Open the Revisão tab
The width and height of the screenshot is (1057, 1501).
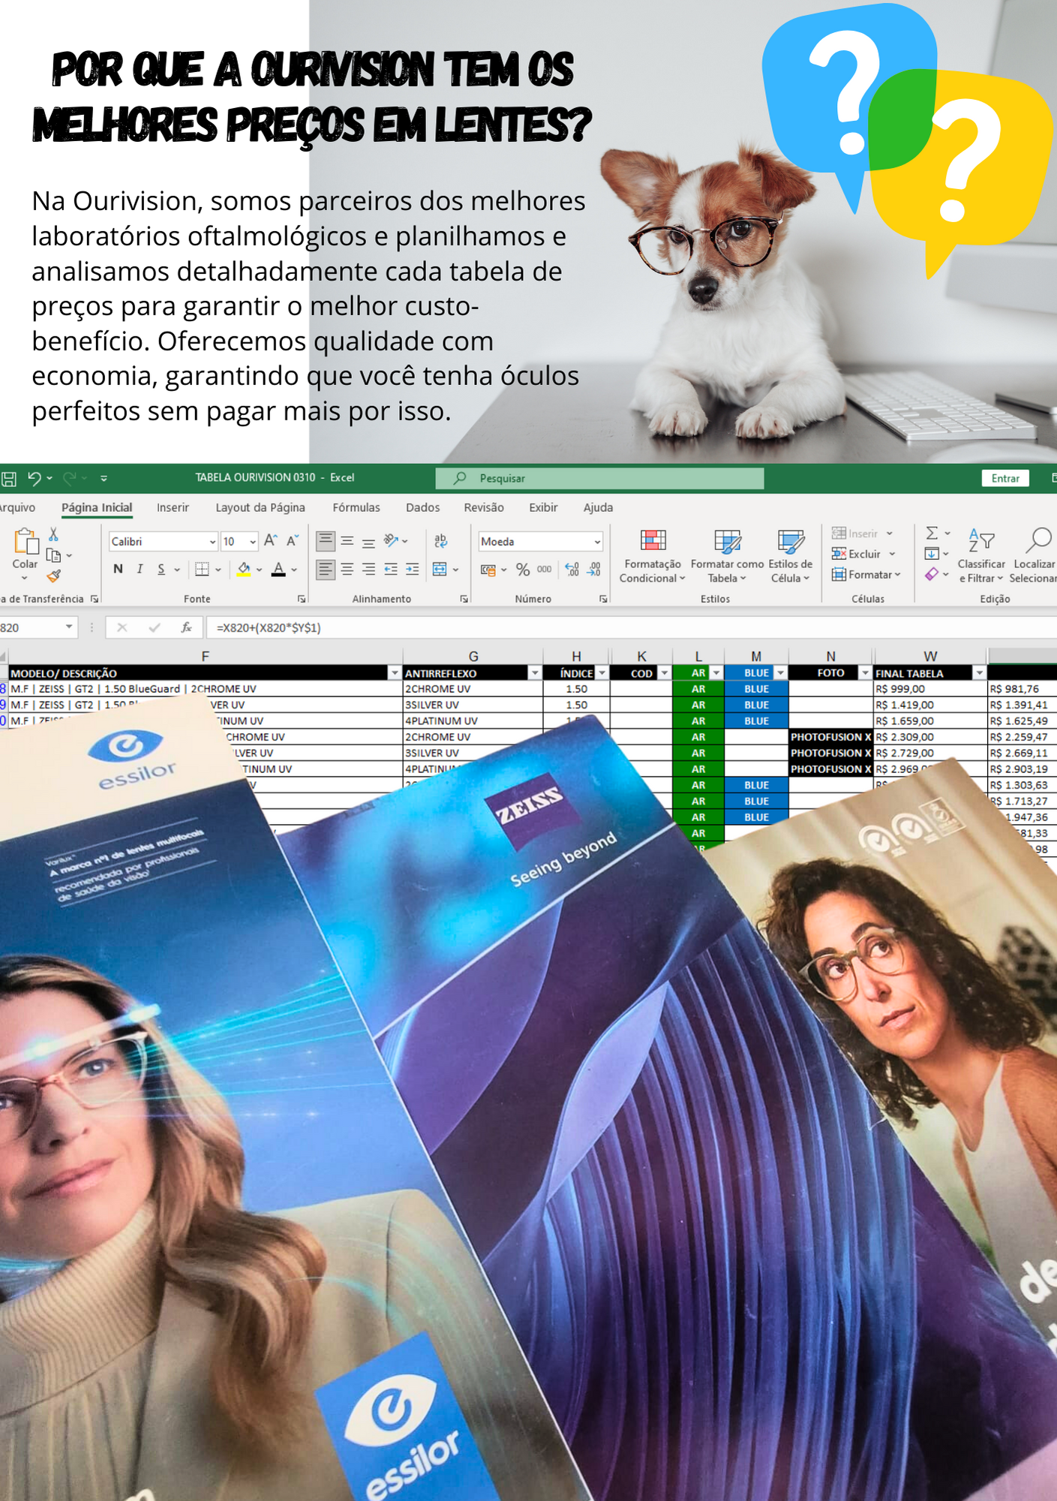point(484,507)
